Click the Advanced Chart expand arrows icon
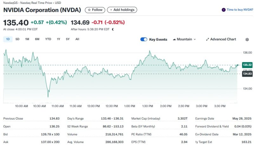This screenshot has width=254, height=146. [207, 39]
